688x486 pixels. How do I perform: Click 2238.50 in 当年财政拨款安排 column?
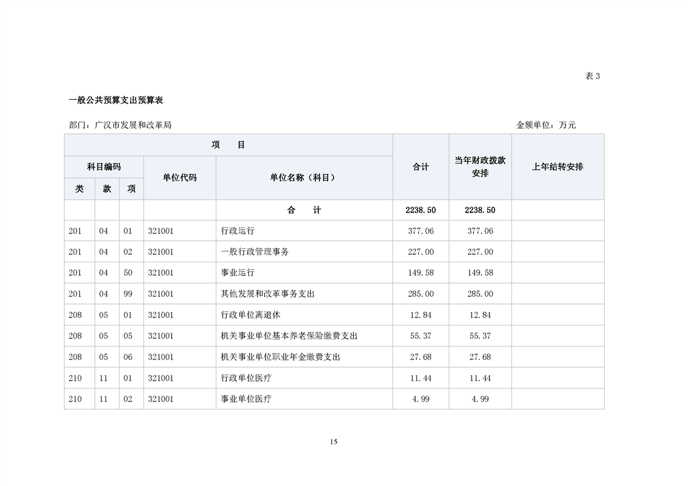480,210
